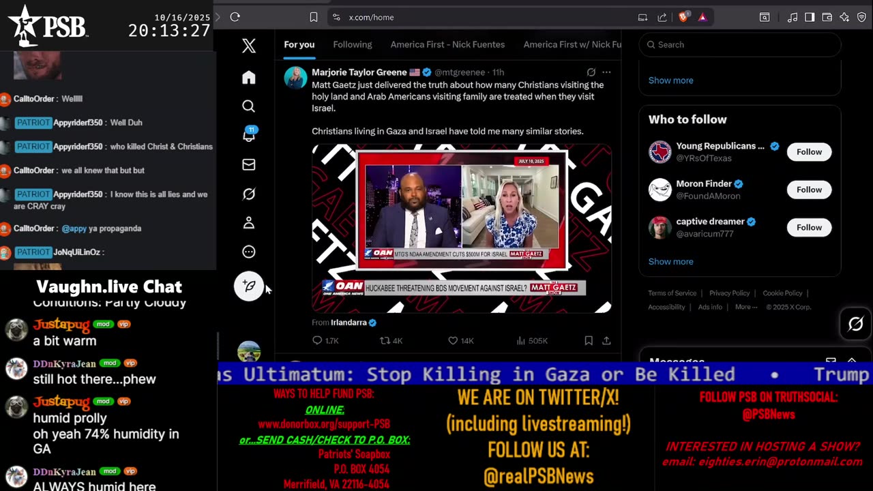Image resolution: width=873 pixels, height=491 pixels.
Task: Click Show more under Who to follow
Action: pos(670,262)
